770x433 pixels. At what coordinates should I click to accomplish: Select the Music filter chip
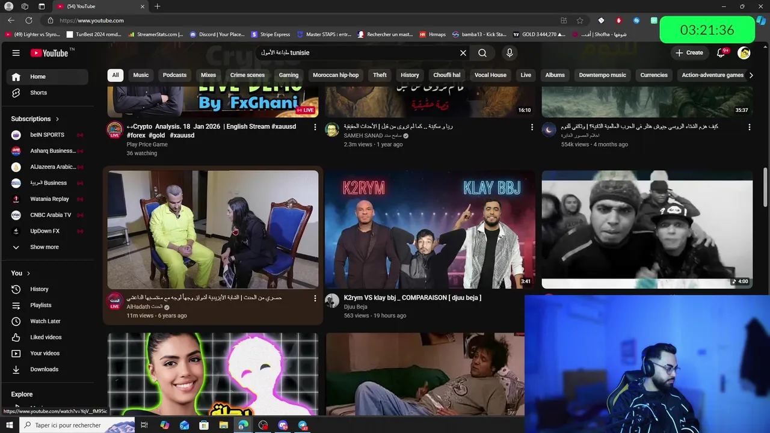pyautogui.click(x=141, y=75)
